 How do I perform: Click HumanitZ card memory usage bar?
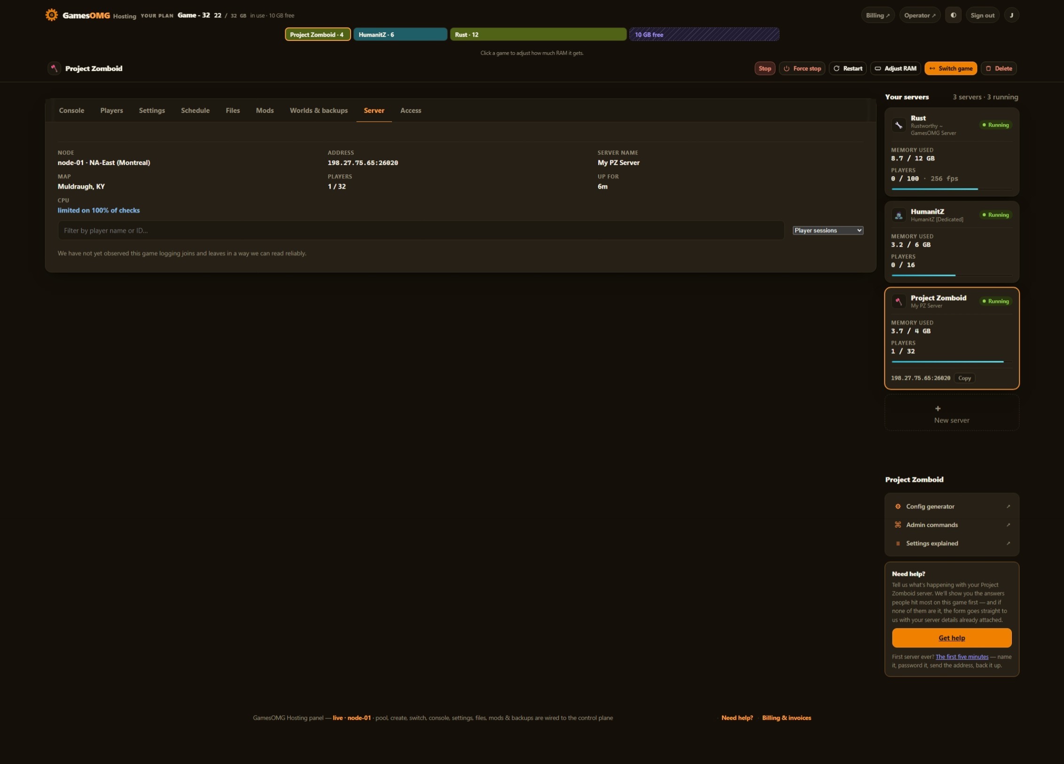952,275
